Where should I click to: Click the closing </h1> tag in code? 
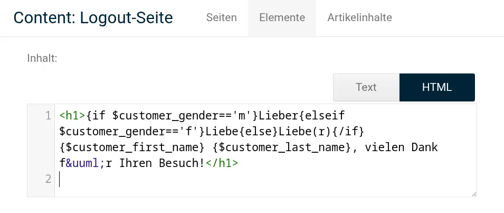click(x=222, y=163)
